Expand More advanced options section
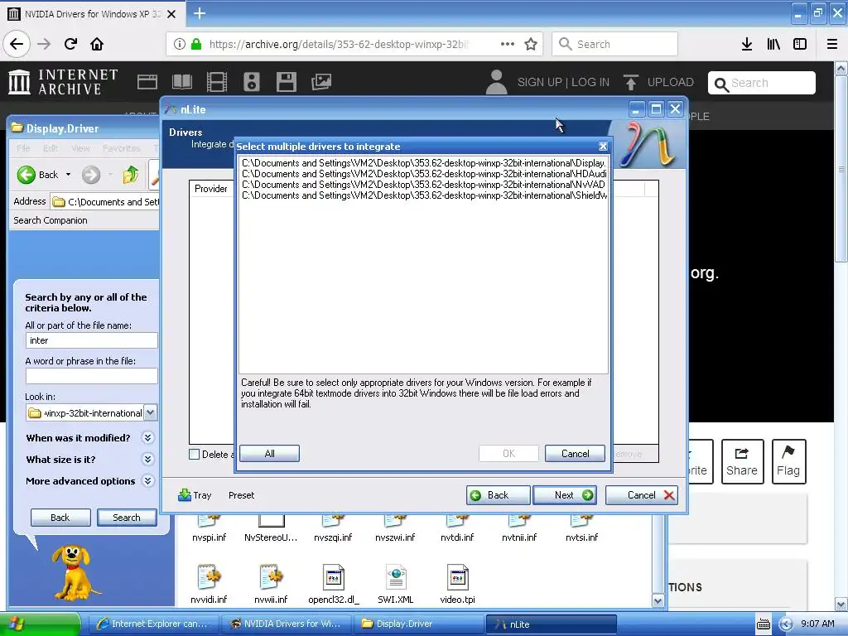The height and width of the screenshot is (636, 848). [x=147, y=481]
